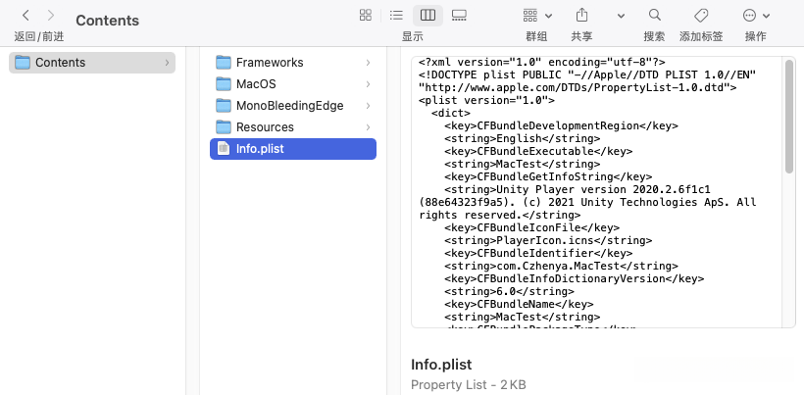Go forward with the right arrow
The height and width of the screenshot is (395, 804).
(51, 16)
